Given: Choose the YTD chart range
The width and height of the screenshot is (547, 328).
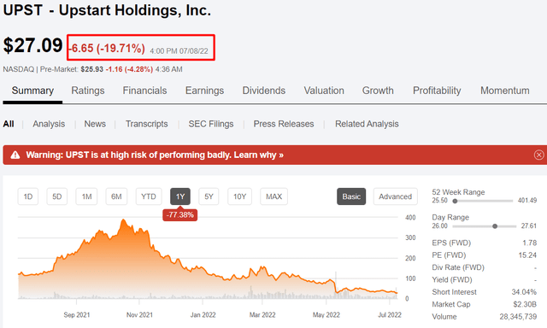Looking at the screenshot, I should 149,196.
